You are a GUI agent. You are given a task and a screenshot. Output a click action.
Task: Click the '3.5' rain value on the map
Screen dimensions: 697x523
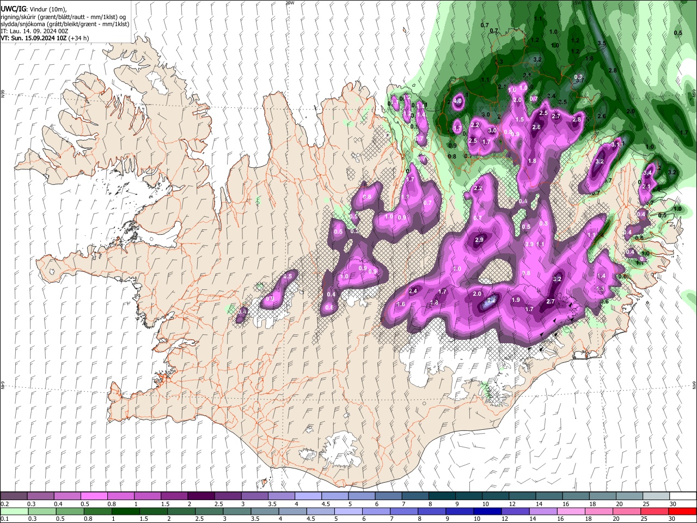(x=602, y=43)
